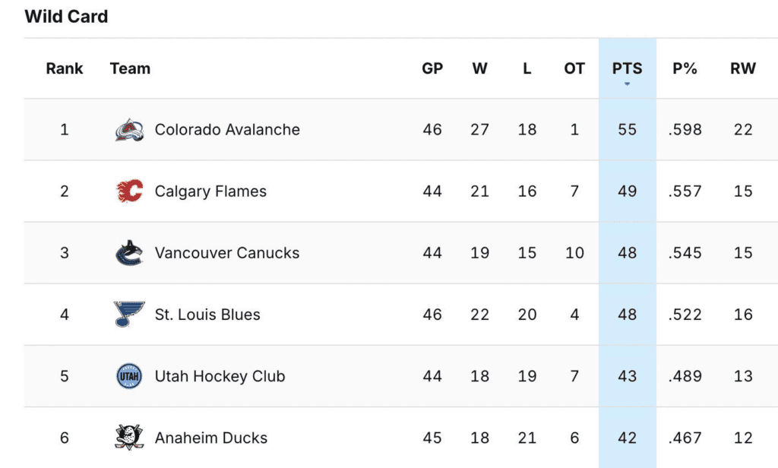
Task: Sort table by RW column
Action: click(743, 68)
